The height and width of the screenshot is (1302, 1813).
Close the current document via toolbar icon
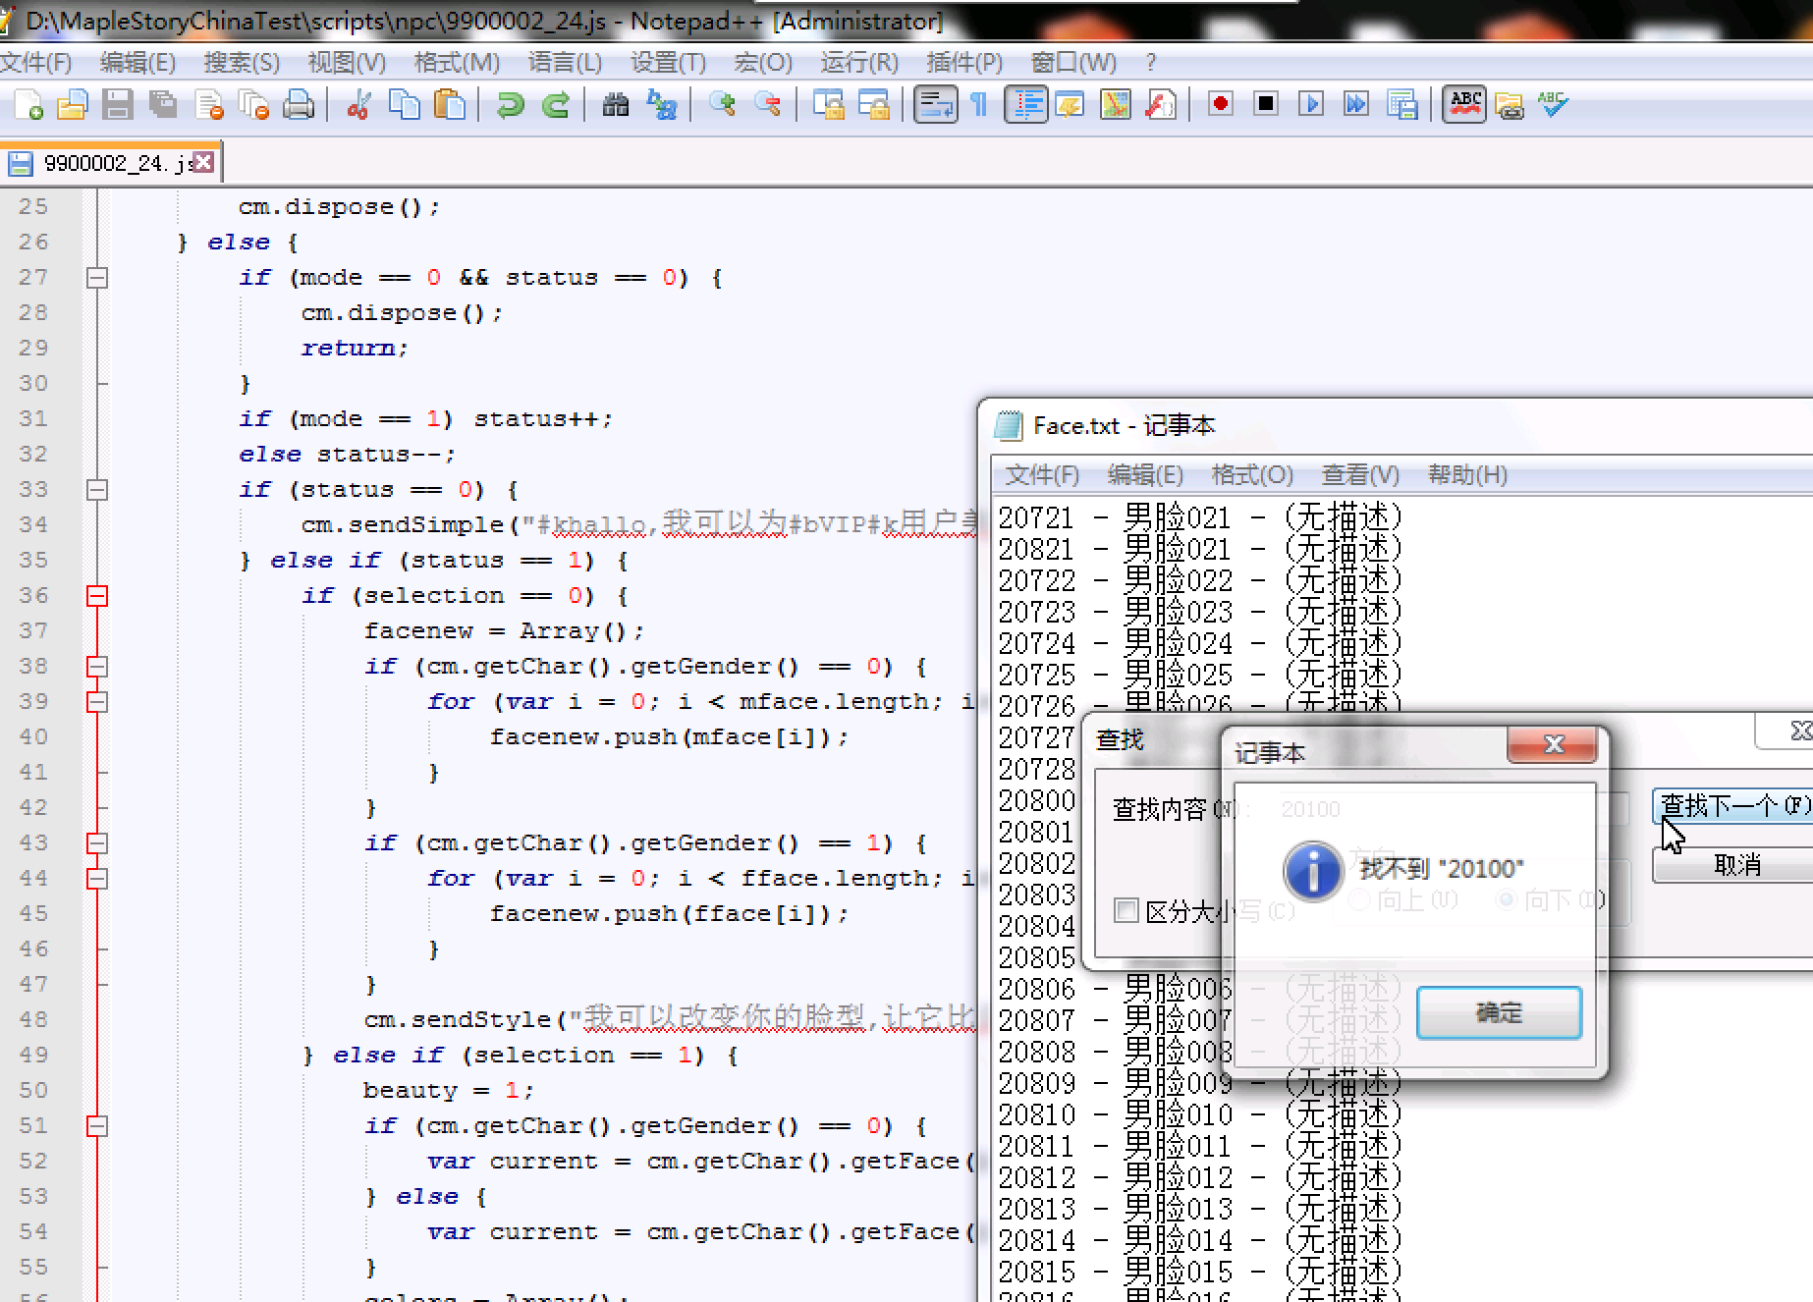pos(209,105)
